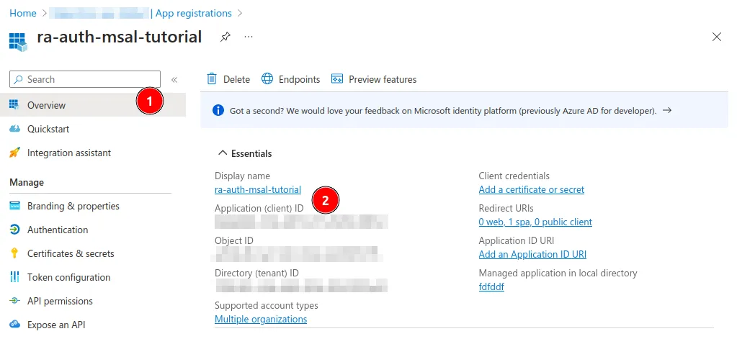The width and height of the screenshot is (737, 339).
Task: Navigate to App registrations breadcrumb
Action: pos(194,13)
